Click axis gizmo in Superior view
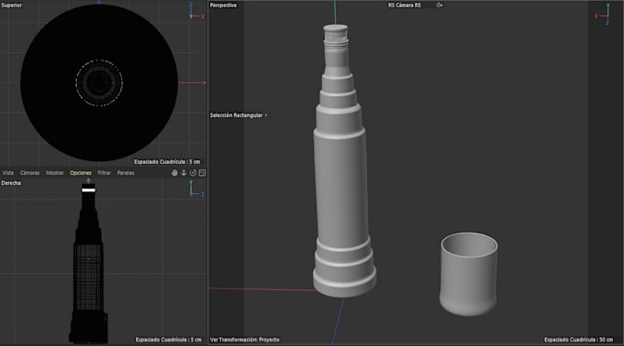 pyautogui.click(x=196, y=12)
